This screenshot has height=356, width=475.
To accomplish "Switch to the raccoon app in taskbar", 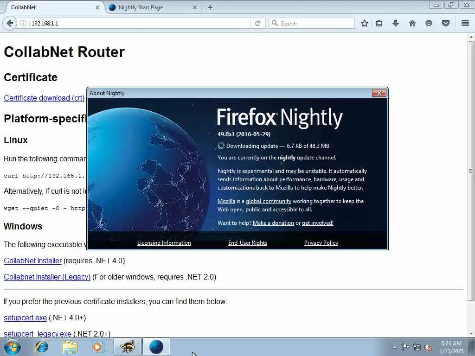I will click(128, 347).
